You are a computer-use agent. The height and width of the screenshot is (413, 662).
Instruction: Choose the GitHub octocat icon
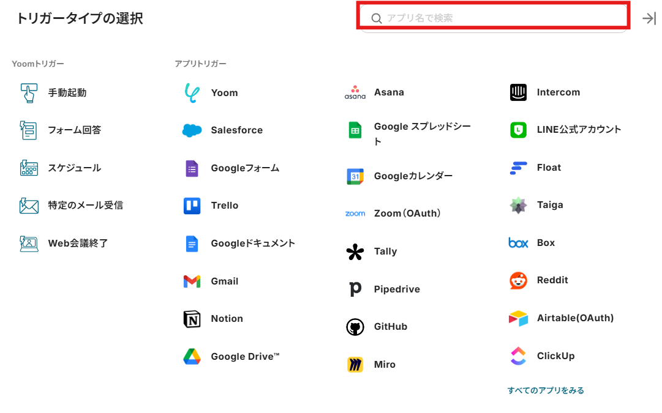click(x=355, y=327)
